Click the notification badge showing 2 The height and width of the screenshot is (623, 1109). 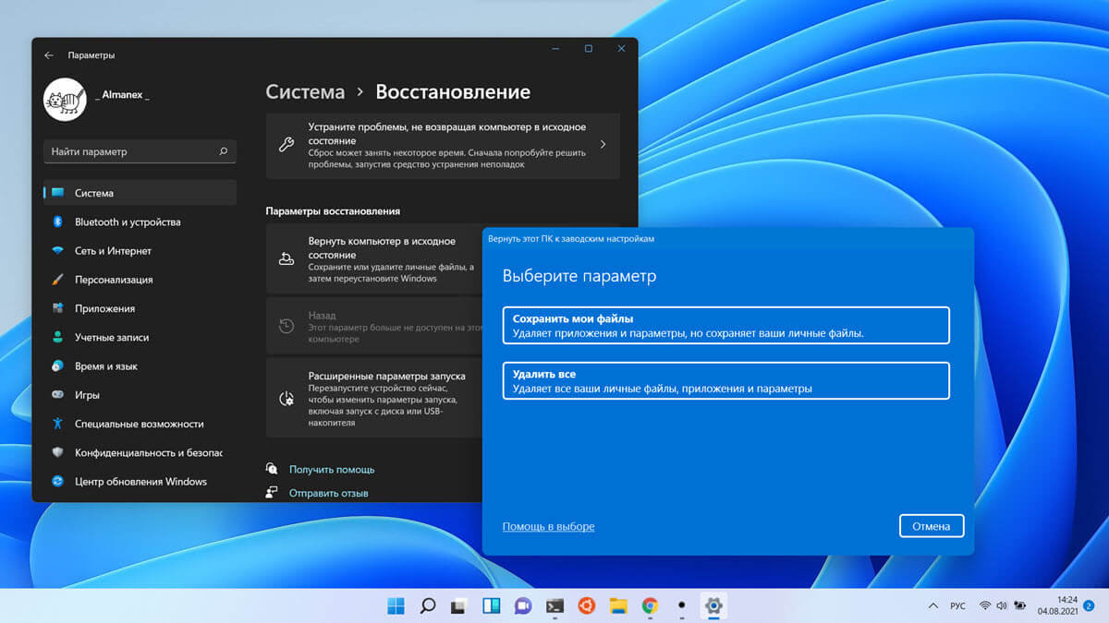click(1089, 605)
